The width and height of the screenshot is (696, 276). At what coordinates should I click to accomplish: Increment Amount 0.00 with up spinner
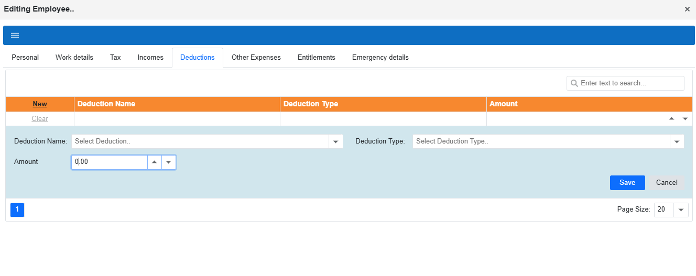[x=154, y=162]
